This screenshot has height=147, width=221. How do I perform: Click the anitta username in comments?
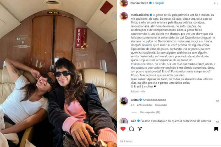[135, 100]
